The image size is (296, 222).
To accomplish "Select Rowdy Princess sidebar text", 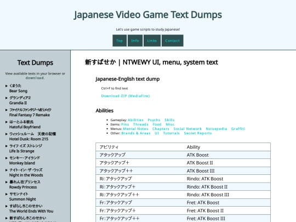I will click(23, 187).
